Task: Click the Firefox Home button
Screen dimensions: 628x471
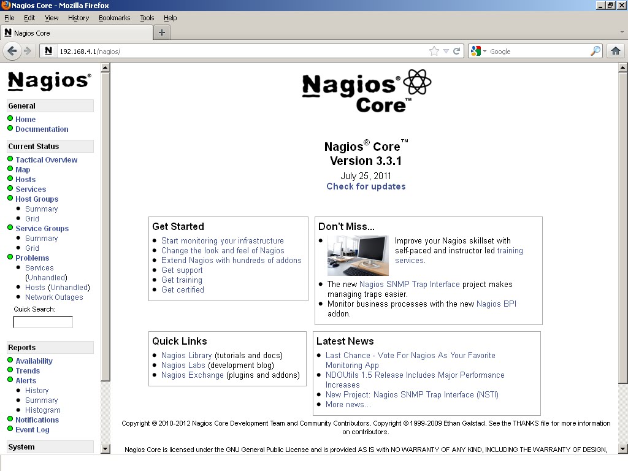Action: coord(616,51)
